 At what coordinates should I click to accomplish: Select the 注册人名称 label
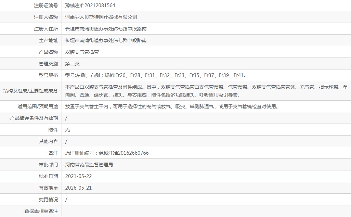point(46,17)
